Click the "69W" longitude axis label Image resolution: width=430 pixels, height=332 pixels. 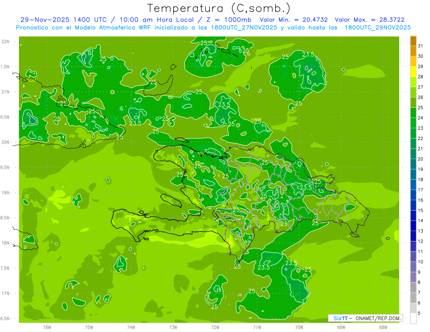point(341,327)
